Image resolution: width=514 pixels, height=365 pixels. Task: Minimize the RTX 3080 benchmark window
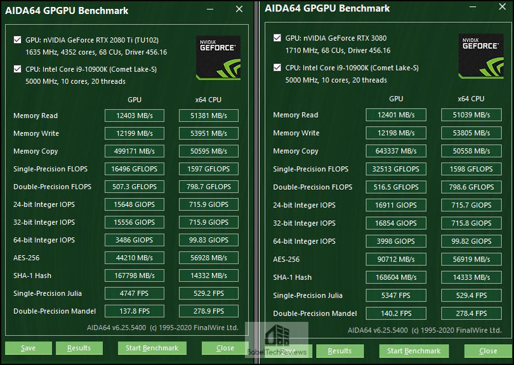[473, 7]
